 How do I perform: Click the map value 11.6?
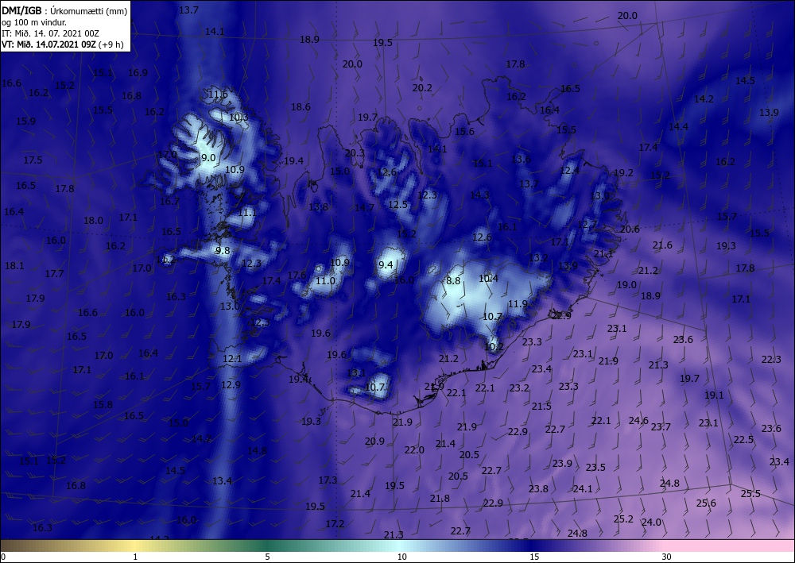click(x=218, y=94)
